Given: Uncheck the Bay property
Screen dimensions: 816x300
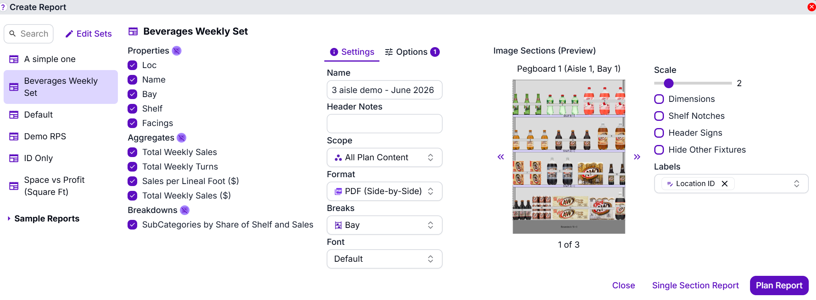Looking at the screenshot, I should click(x=132, y=94).
